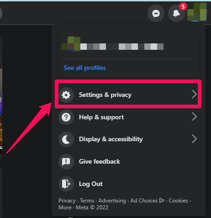Expand Help & support chevron arrow
Image resolution: width=211 pixels, height=218 pixels.
click(x=194, y=117)
